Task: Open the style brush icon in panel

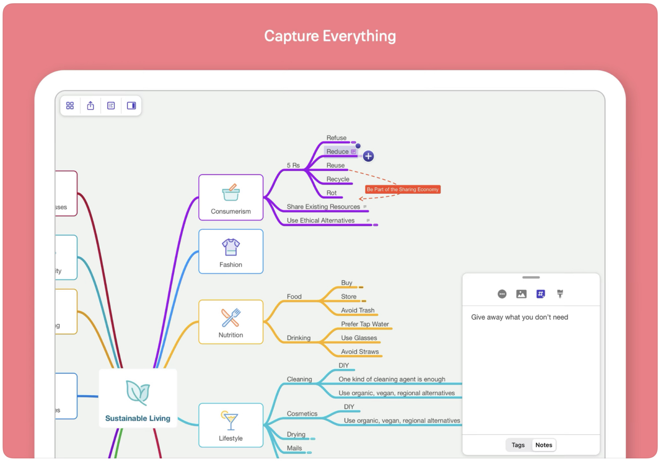Action: tap(560, 294)
